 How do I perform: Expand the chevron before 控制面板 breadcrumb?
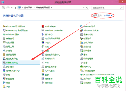(x=22, y=8)
